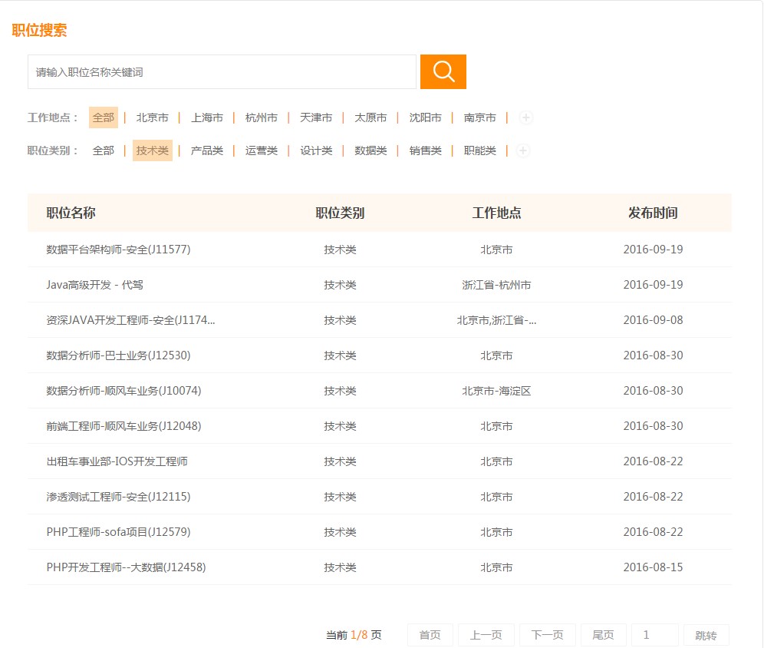Jump to last page using 尾页
The width and height of the screenshot is (764, 648).
pos(603,635)
